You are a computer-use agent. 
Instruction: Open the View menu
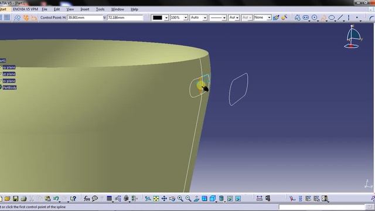70,9
